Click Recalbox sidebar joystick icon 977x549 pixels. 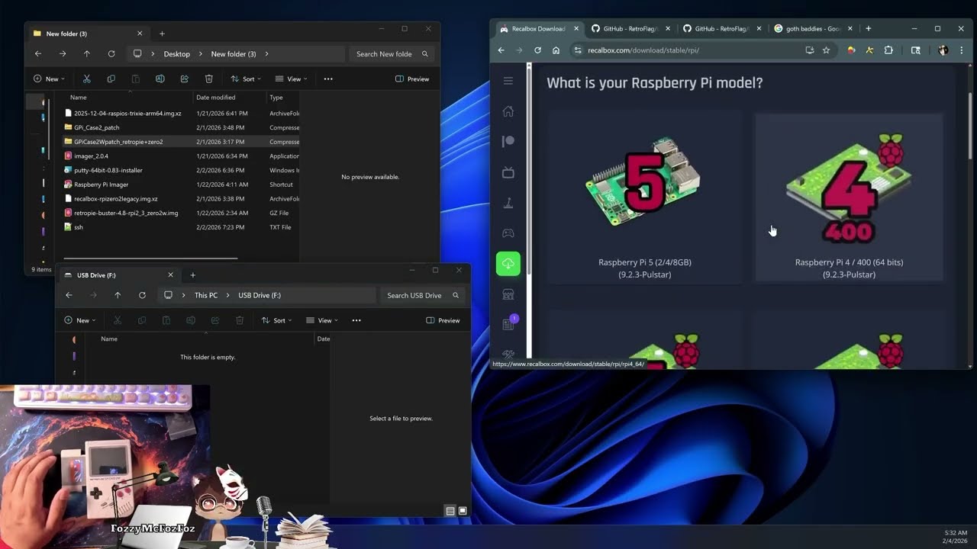point(508,203)
